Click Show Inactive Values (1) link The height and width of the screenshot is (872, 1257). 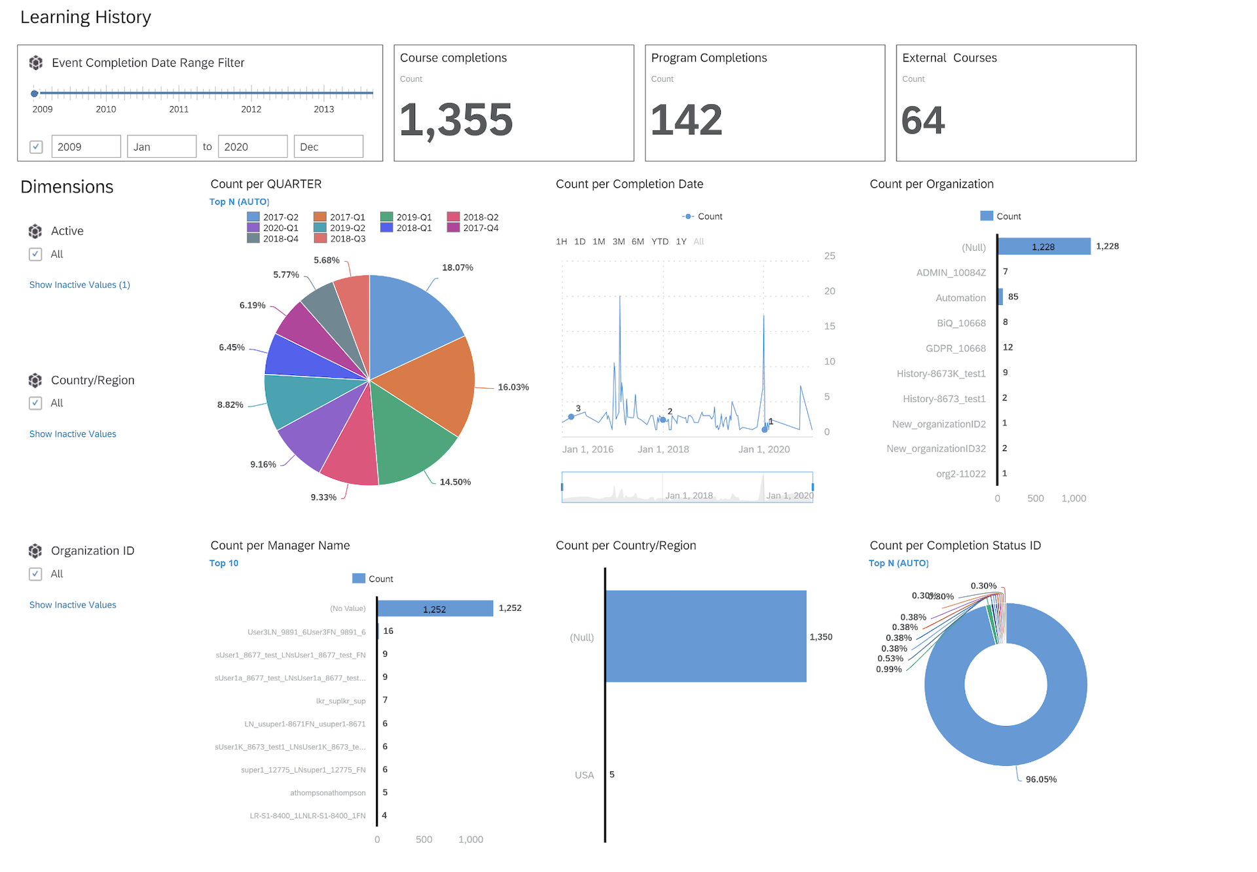[80, 285]
